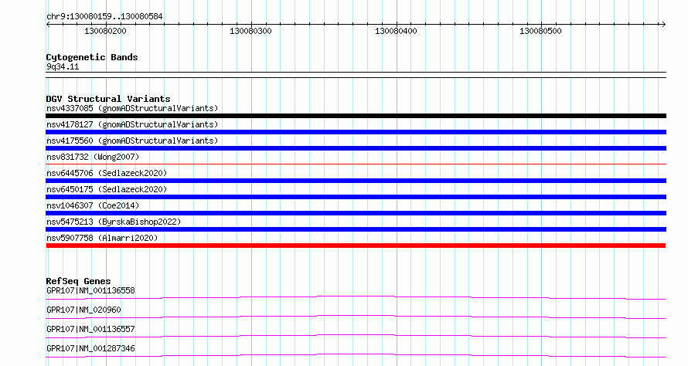Viewport: 688px width, 366px height.
Task: Click the GPR107|NM_001136558 gene label
Action: pyautogui.click(x=90, y=290)
